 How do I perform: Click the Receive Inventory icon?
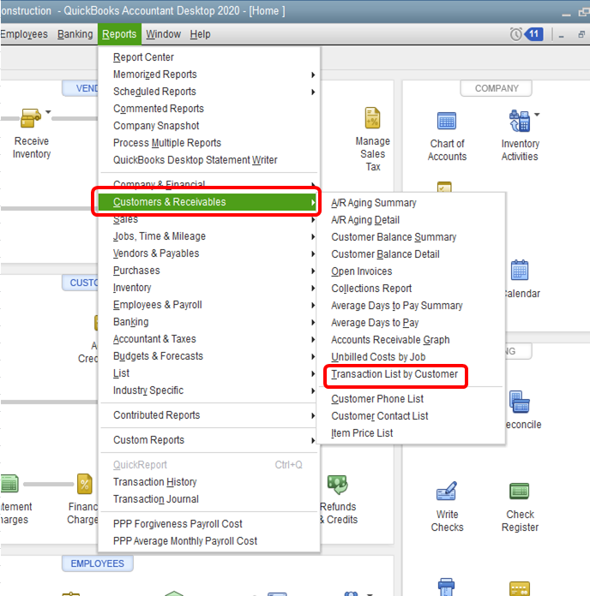[x=31, y=118]
